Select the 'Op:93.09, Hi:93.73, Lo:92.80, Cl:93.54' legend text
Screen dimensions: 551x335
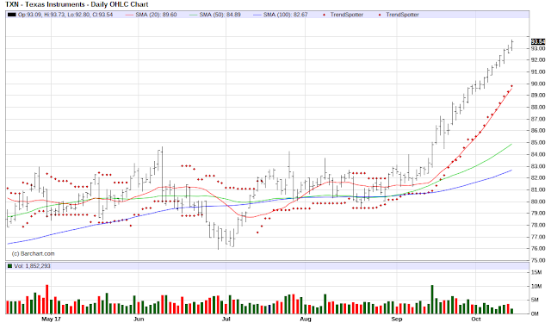tap(65, 15)
